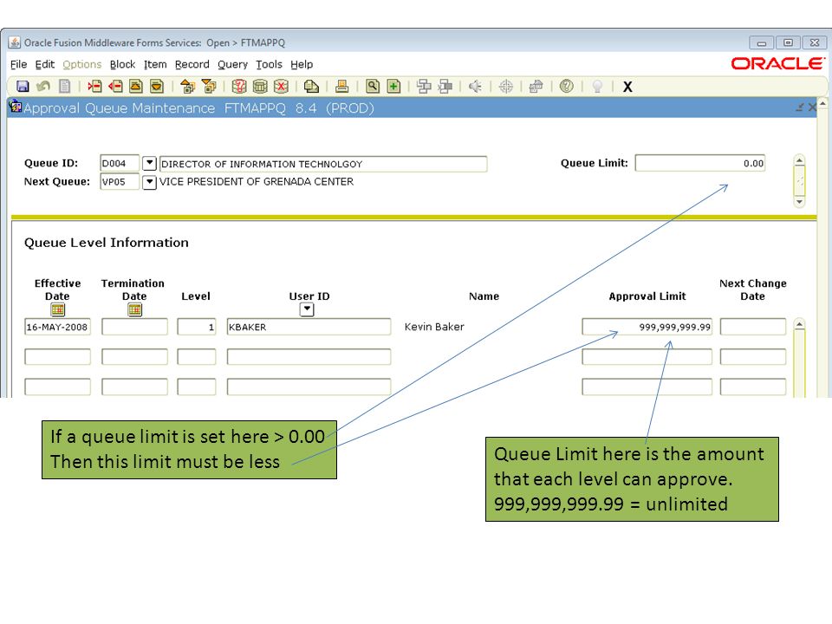Click the second-row empty Approval Limit field

(647, 356)
